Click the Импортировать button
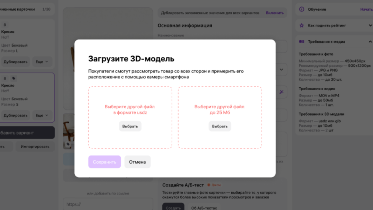This screenshot has width=373, height=210. tap(35, 147)
